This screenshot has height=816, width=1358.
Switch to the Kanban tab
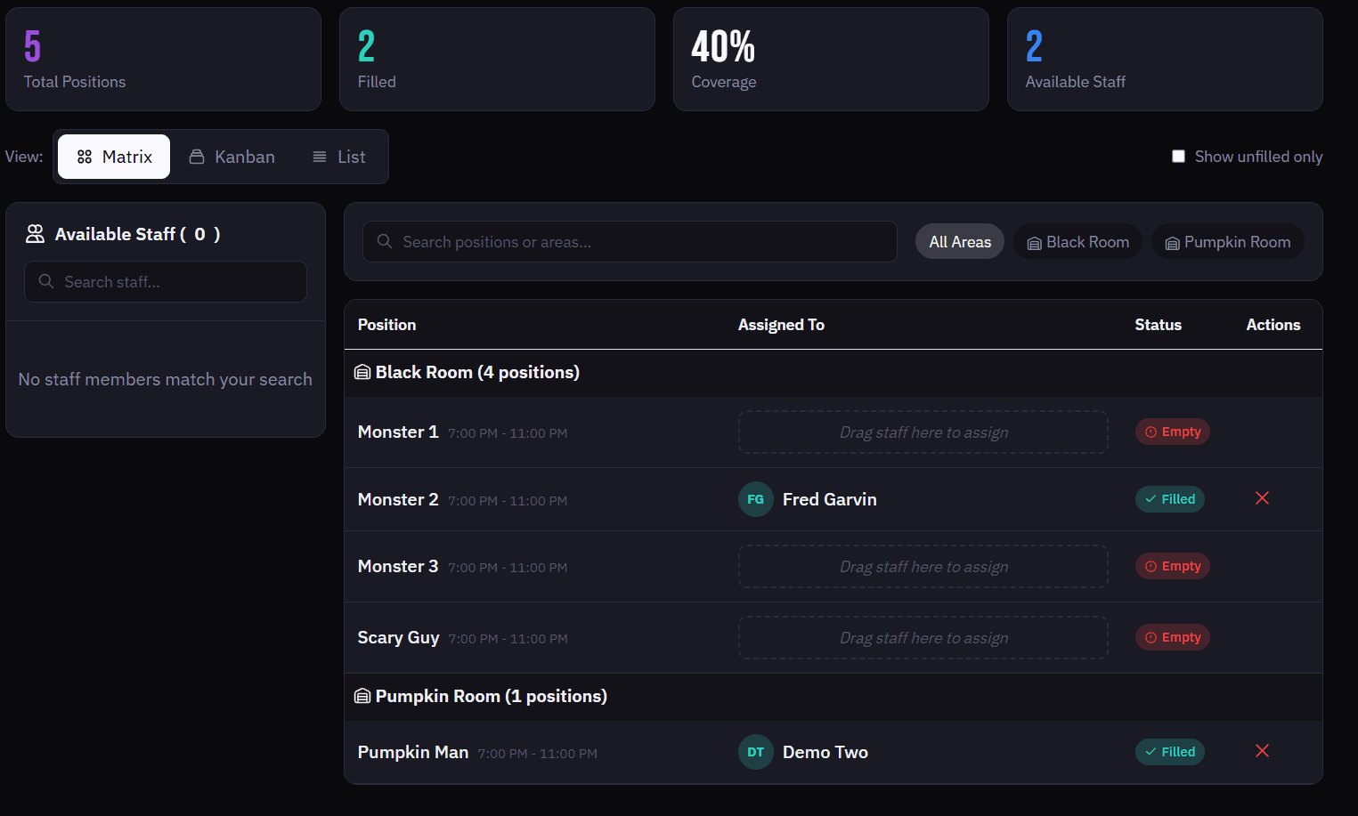click(x=232, y=156)
